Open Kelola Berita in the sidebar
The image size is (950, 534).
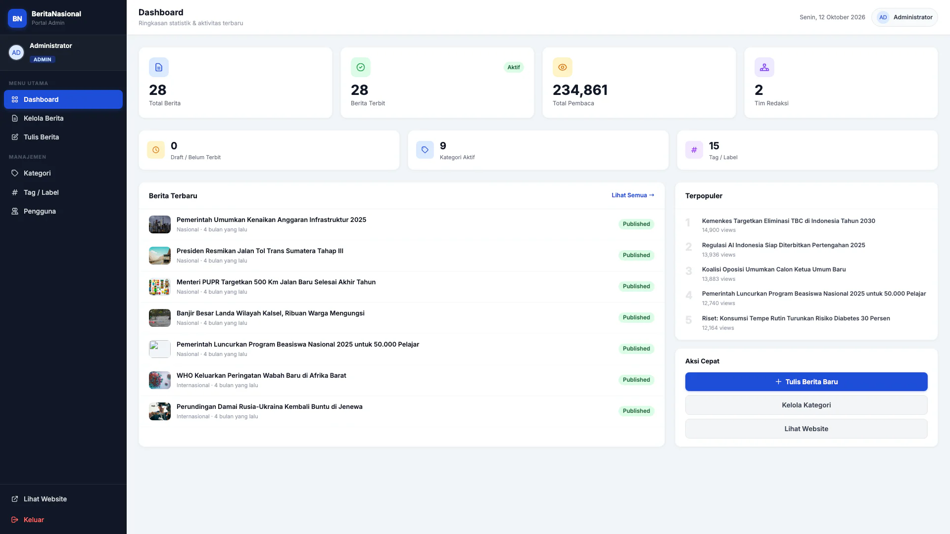coord(63,118)
